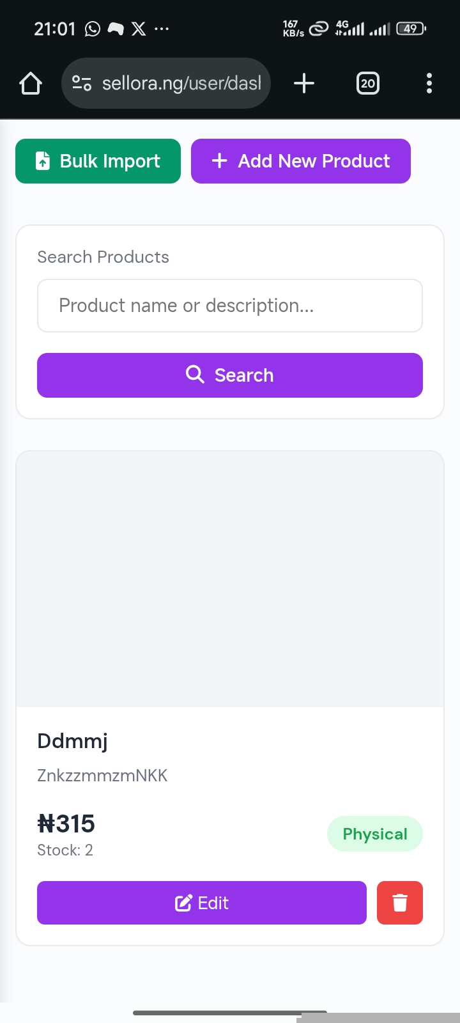Open a new tab with plus icon

click(x=304, y=83)
